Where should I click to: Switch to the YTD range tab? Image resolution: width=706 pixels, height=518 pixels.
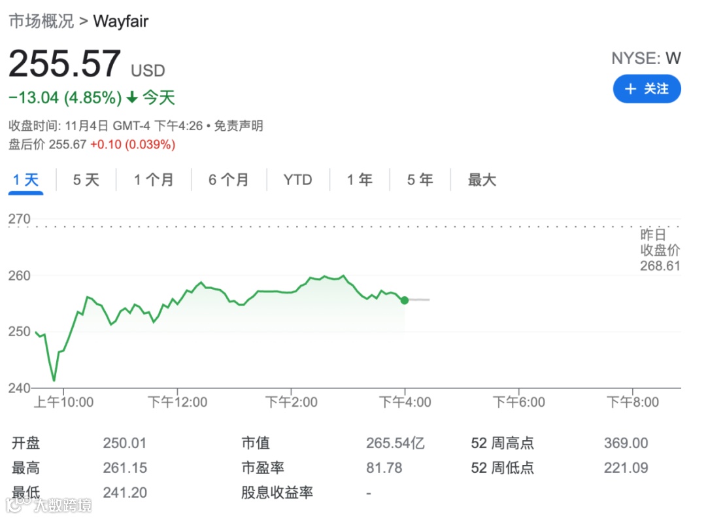(x=297, y=180)
